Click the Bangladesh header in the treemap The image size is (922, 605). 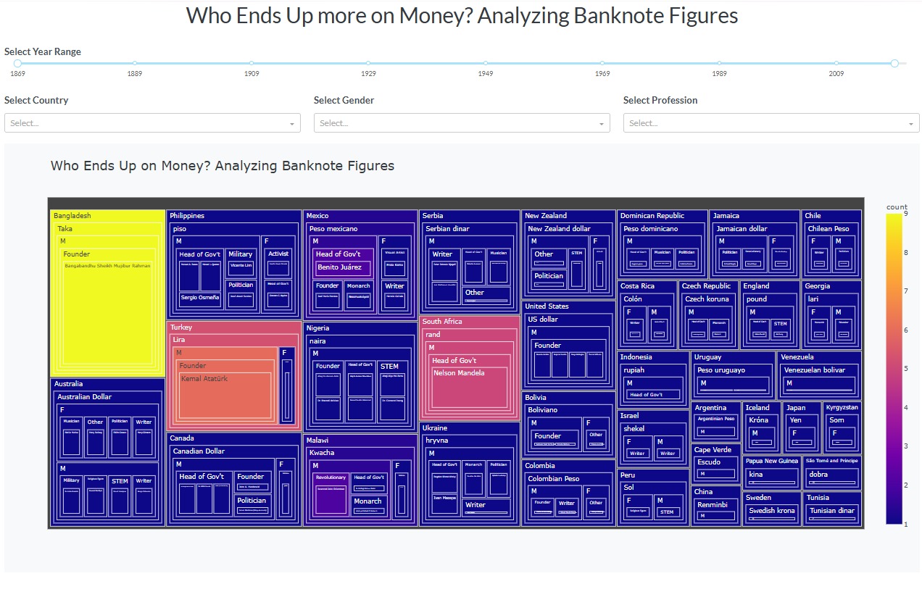click(72, 216)
